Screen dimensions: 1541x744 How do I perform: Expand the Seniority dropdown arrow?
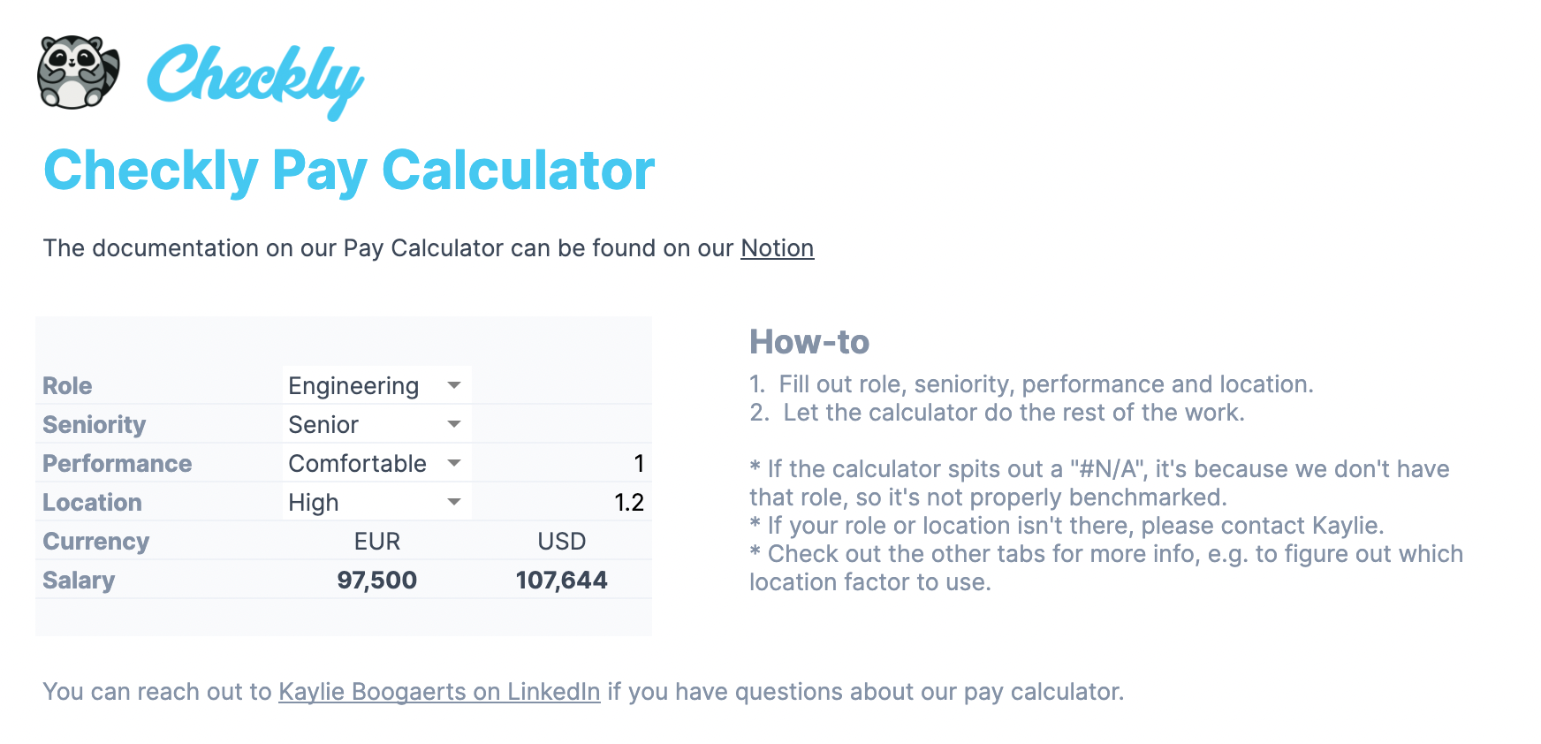[x=454, y=424]
